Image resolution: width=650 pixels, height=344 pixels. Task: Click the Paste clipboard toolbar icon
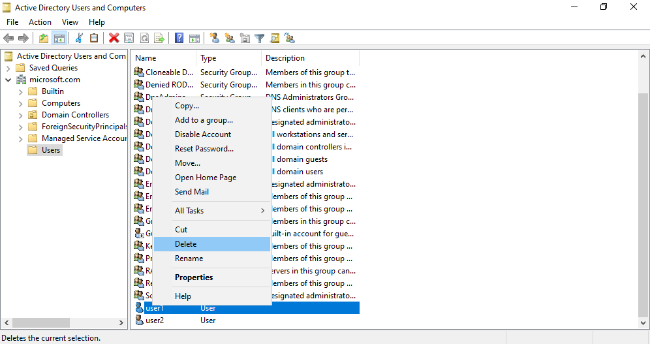94,39
